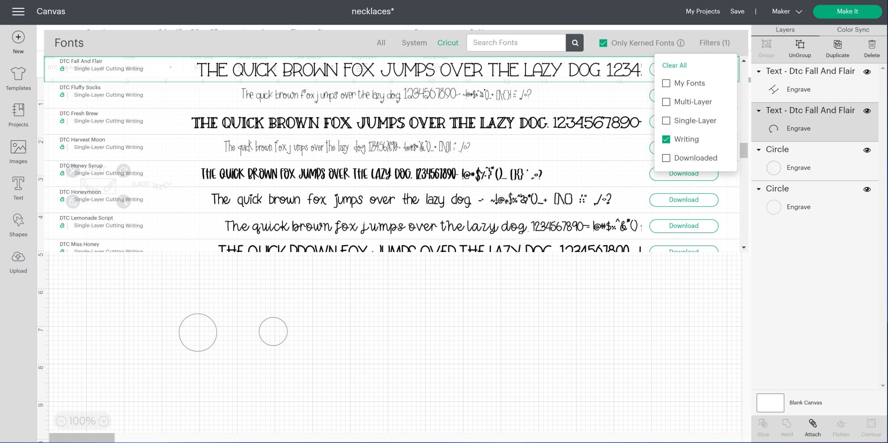
Task: Check the Single-Layer filter
Action: click(666, 120)
